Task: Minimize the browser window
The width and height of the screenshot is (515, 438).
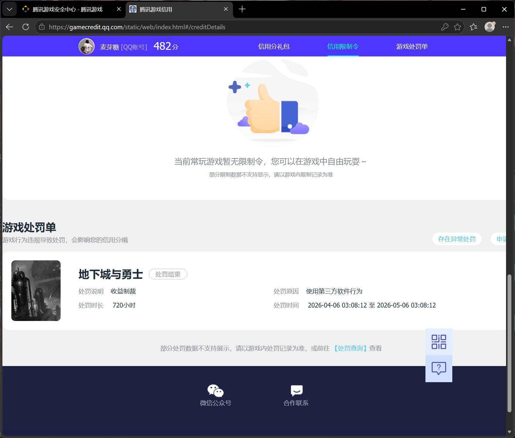Action: tap(463, 9)
